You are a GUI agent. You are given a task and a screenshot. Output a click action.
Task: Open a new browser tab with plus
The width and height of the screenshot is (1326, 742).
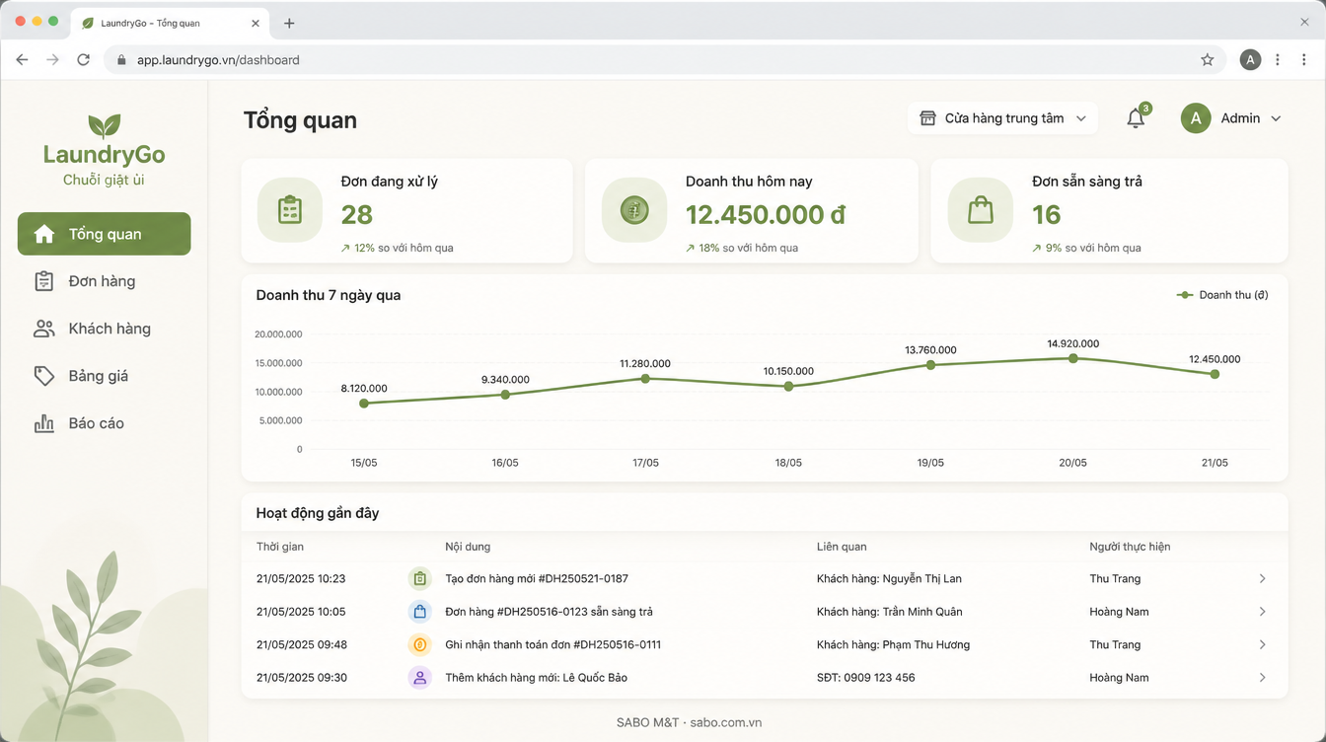tap(289, 23)
